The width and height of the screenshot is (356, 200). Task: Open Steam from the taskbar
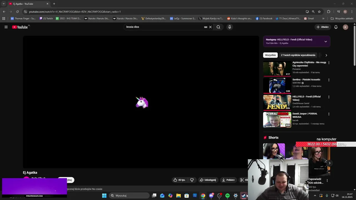[244, 196]
